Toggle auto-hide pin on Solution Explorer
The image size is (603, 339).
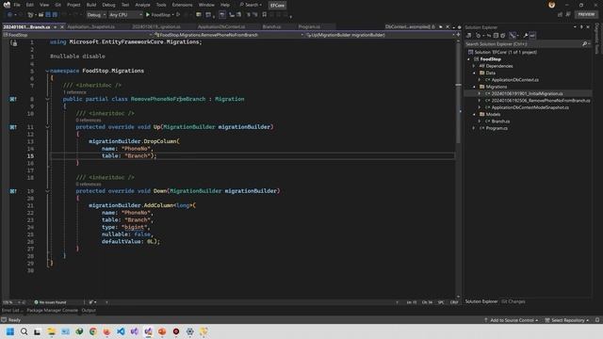click(581, 27)
